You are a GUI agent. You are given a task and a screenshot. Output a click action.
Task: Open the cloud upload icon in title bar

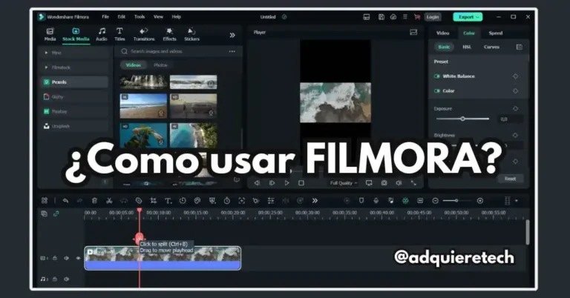(x=393, y=17)
